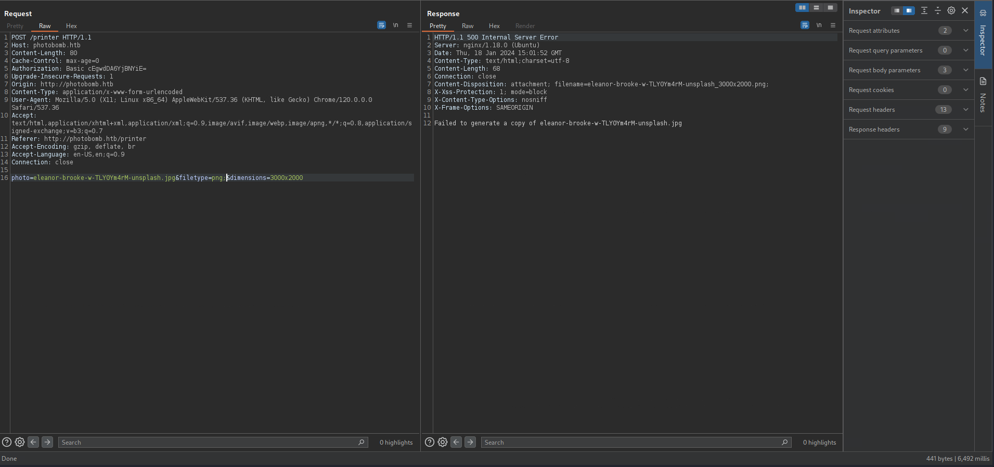Open the Response panel hamburger options menu

coord(833,25)
